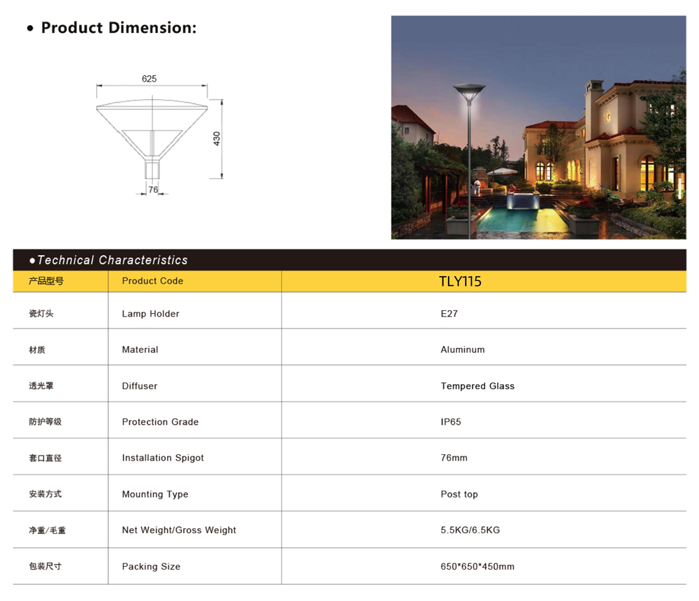Select the TLY115 product code value
699x601 pixels.
point(460,282)
